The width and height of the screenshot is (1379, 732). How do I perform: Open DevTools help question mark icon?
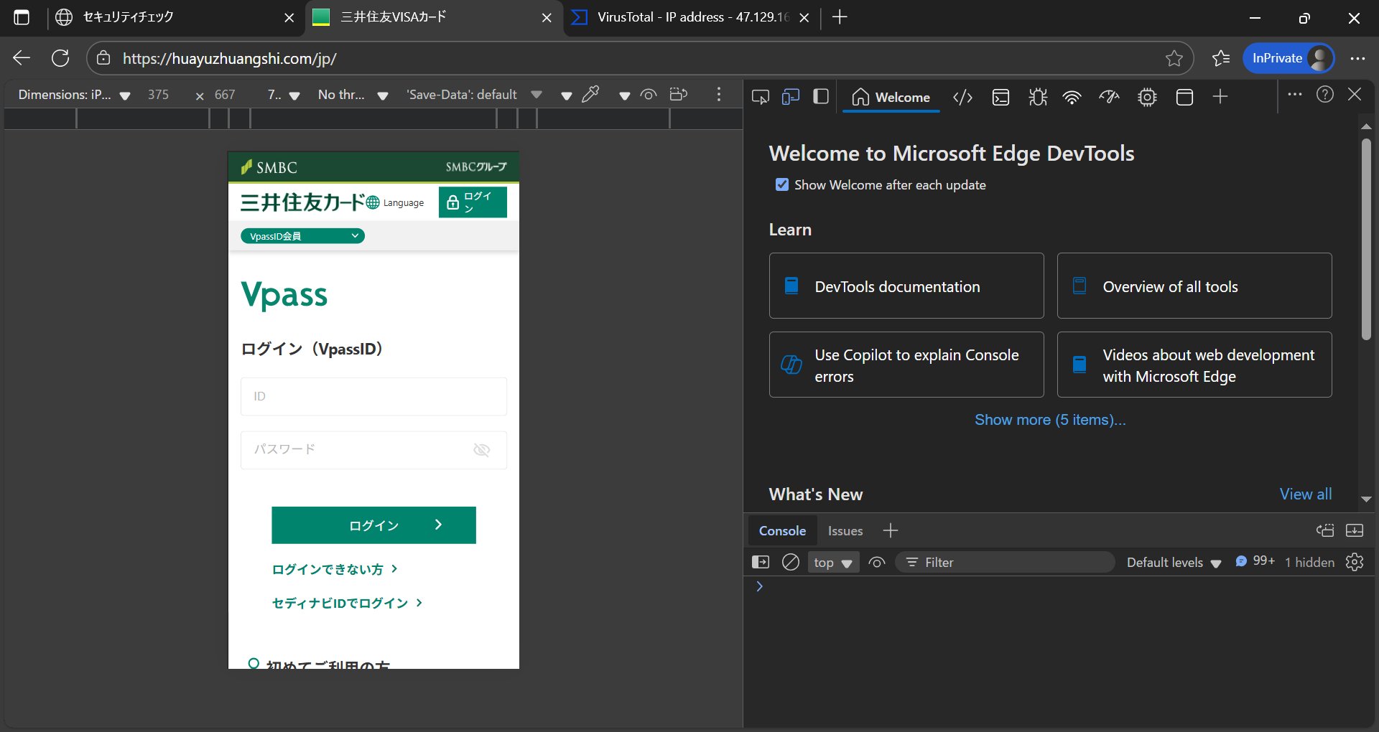point(1325,94)
